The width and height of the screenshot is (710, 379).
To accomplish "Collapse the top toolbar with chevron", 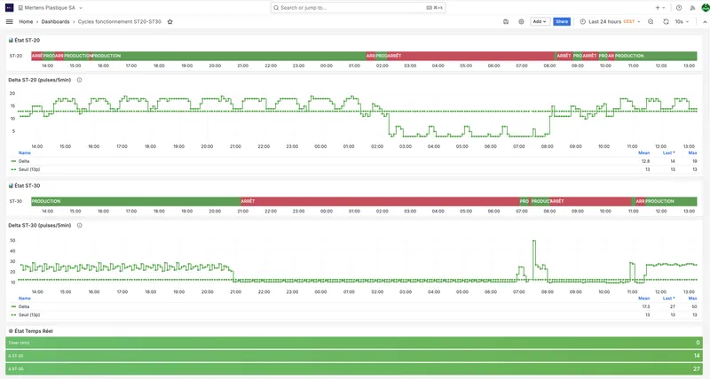I will [705, 21].
